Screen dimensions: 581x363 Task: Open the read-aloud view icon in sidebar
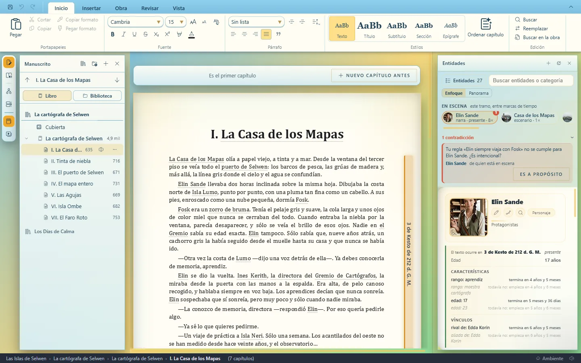[x=9, y=75]
